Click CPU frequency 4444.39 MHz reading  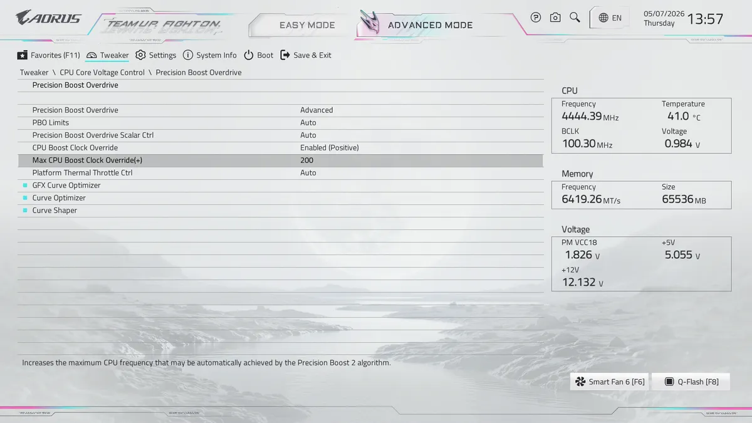coord(590,117)
